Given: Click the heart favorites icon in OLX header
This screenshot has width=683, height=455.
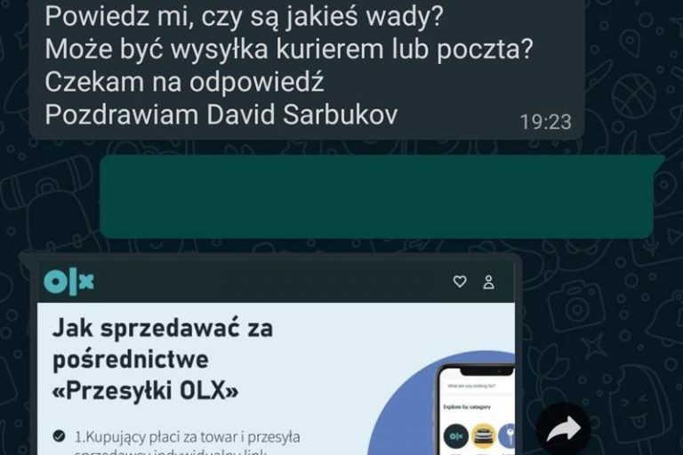Looking at the screenshot, I should pos(460,282).
